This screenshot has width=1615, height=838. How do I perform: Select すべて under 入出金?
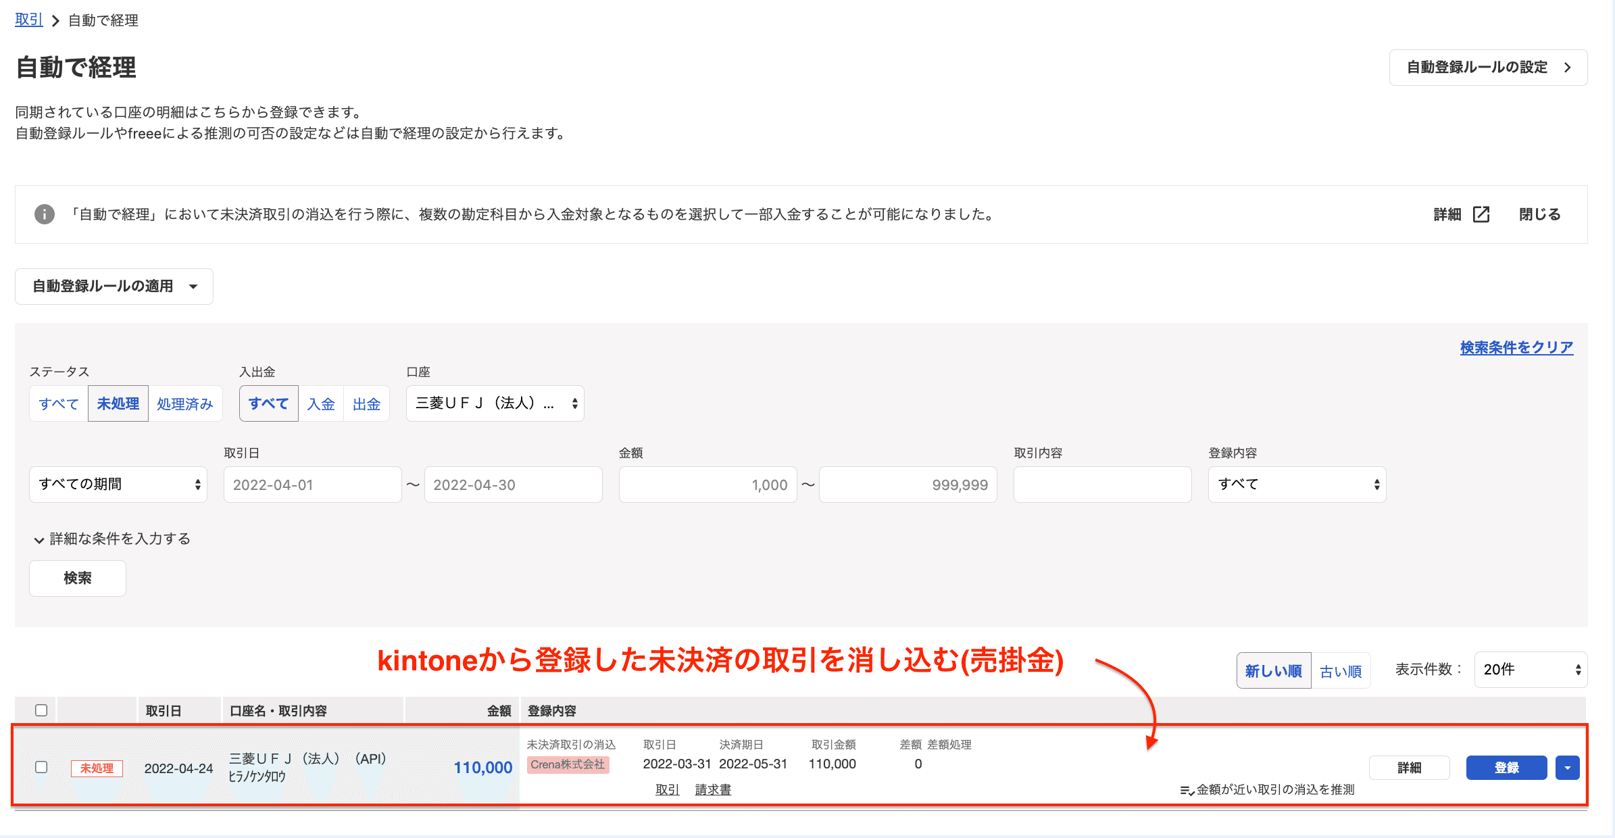(269, 403)
